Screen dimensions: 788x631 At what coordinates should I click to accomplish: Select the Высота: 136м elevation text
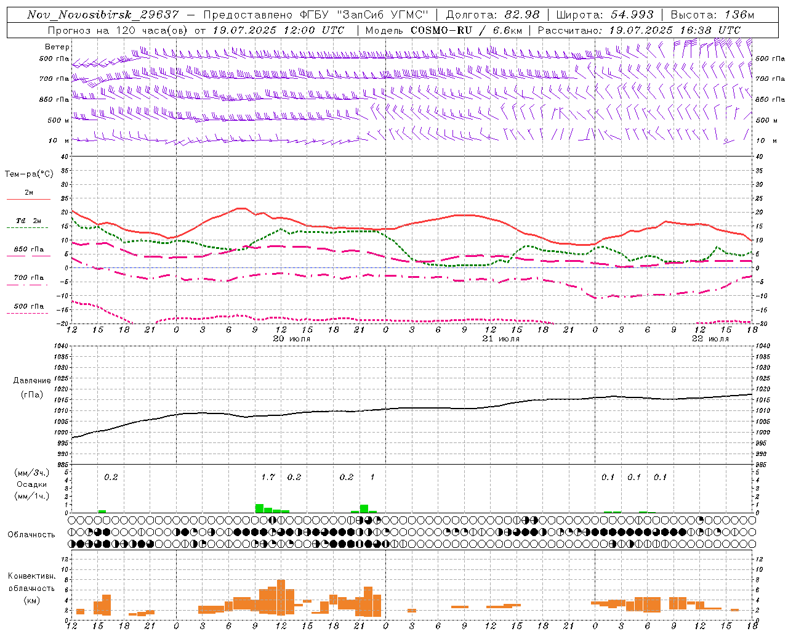[x=712, y=15]
